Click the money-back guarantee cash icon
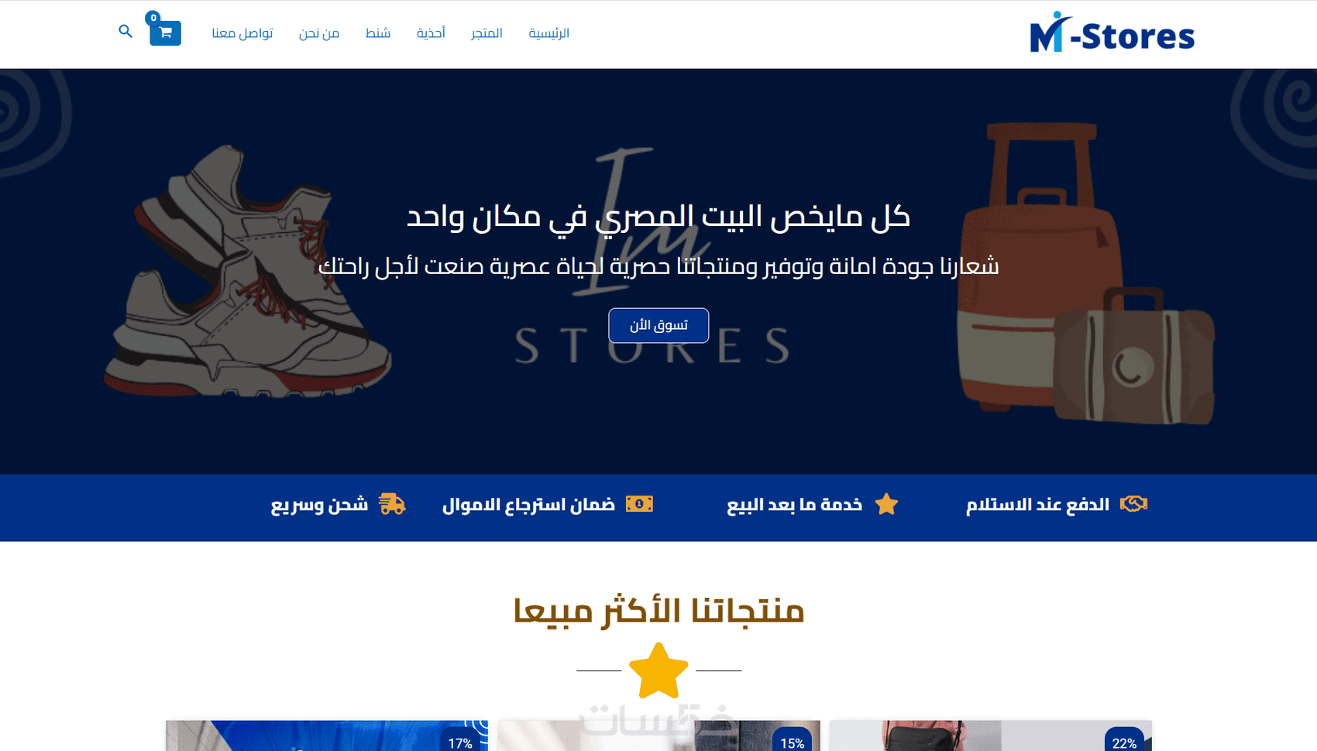This screenshot has height=751, width=1317. 639,504
